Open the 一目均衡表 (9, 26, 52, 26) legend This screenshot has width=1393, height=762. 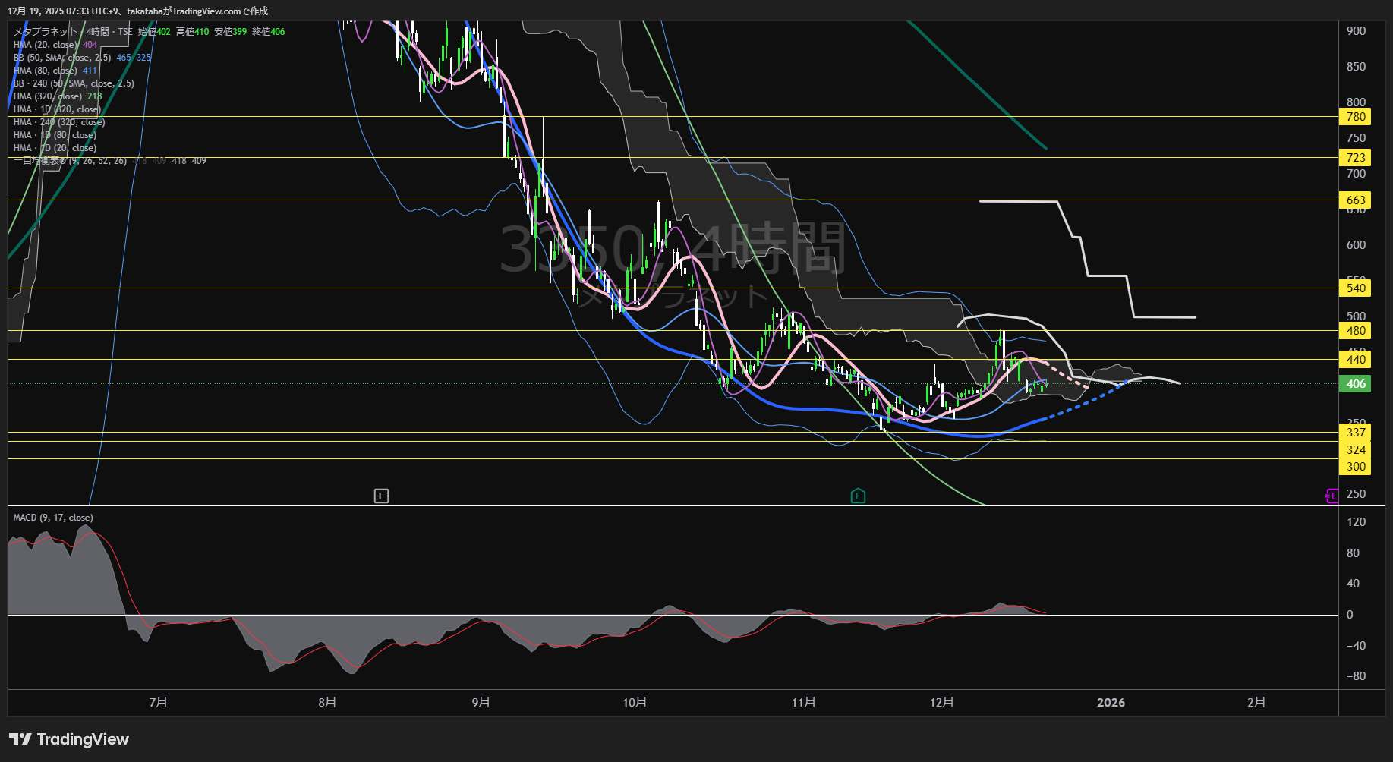(70, 161)
